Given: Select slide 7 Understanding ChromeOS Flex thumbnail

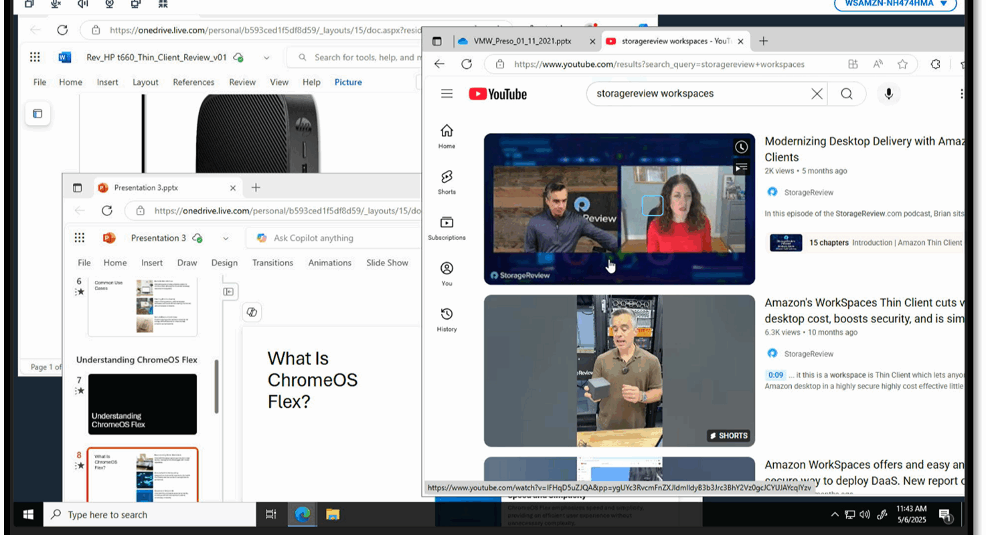Looking at the screenshot, I should [x=143, y=404].
